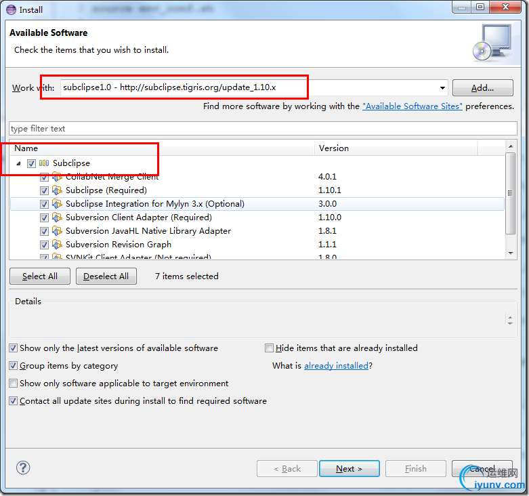529x496 pixels.
Task: Open the Available Software Sites preferences link
Action: coord(412,106)
